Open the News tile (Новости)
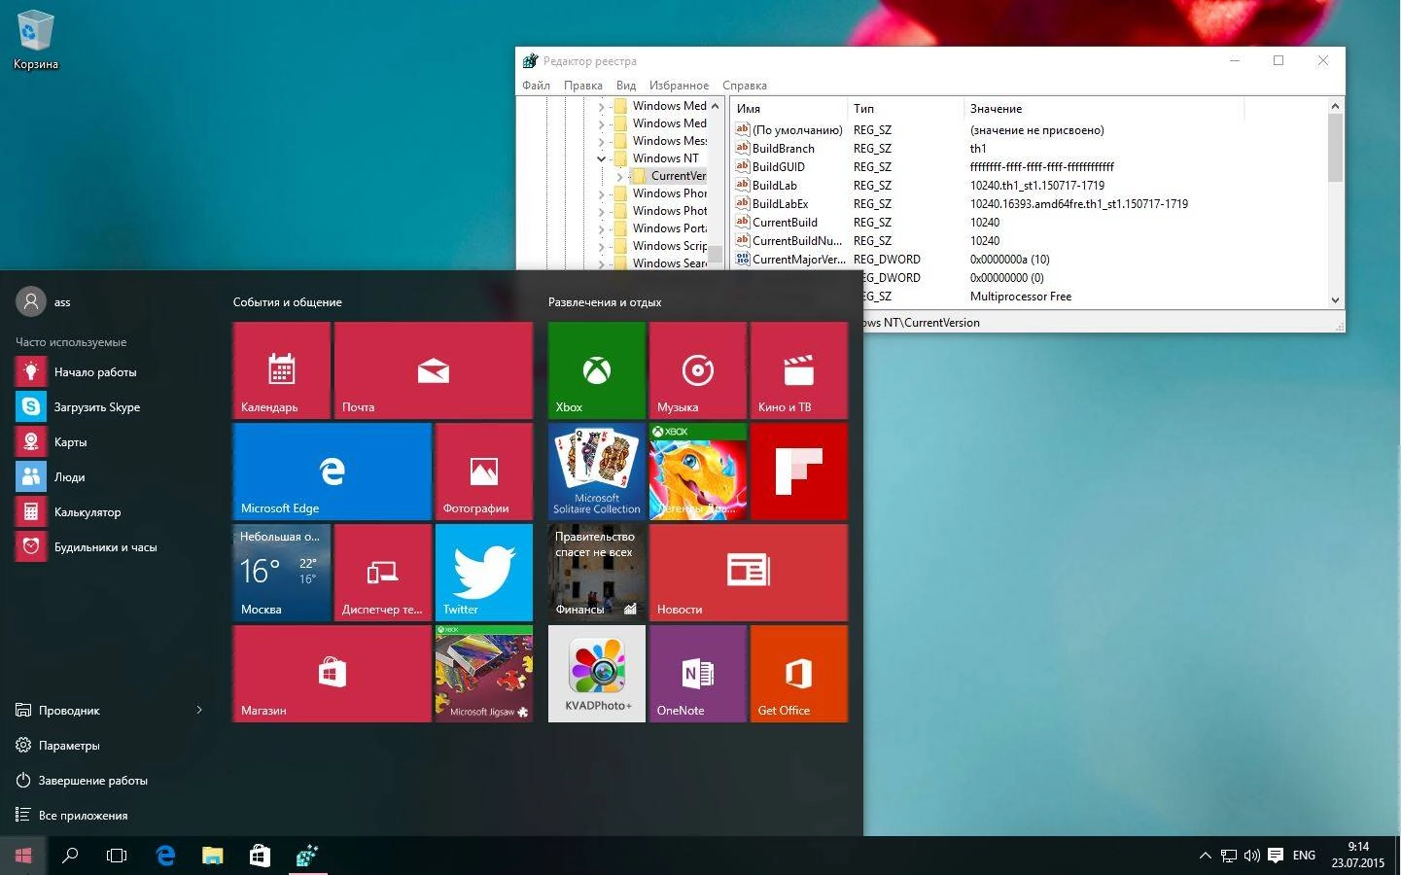This screenshot has height=875, width=1401. [749, 573]
